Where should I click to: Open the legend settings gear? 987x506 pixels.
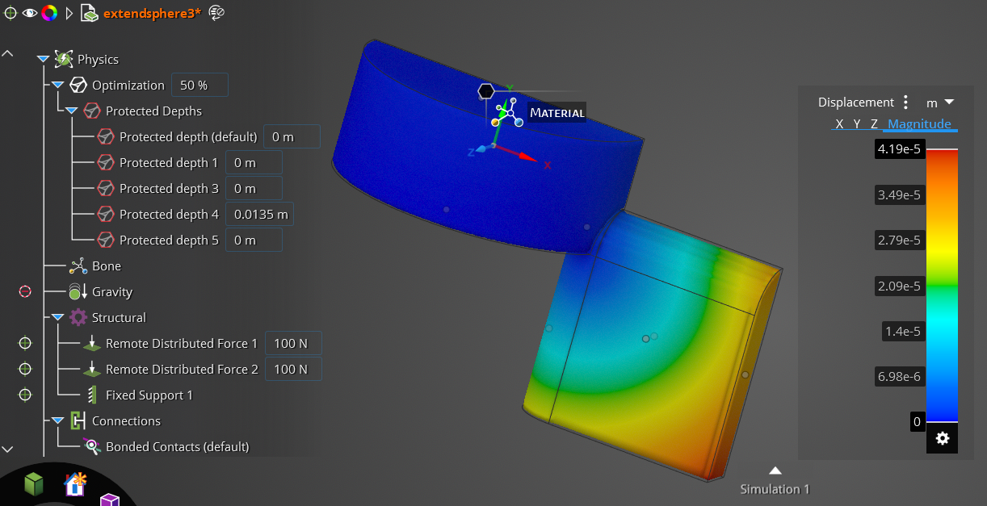[942, 439]
